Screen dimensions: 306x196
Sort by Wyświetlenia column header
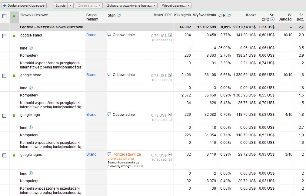[204, 15]
